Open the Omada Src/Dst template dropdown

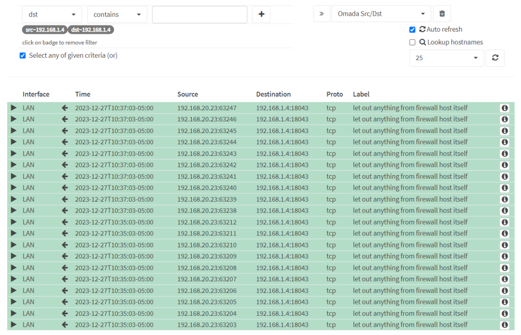coord(381,14)
